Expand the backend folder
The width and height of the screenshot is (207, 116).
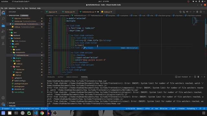[16, 35]
